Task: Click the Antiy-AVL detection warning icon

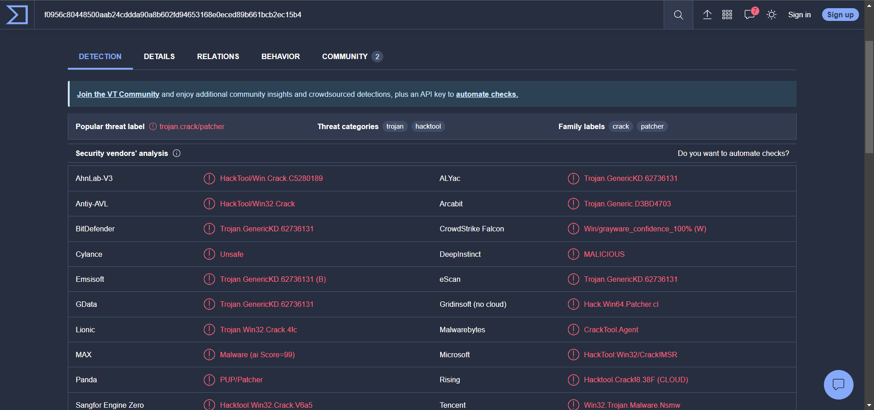Action: pos(209,204)
